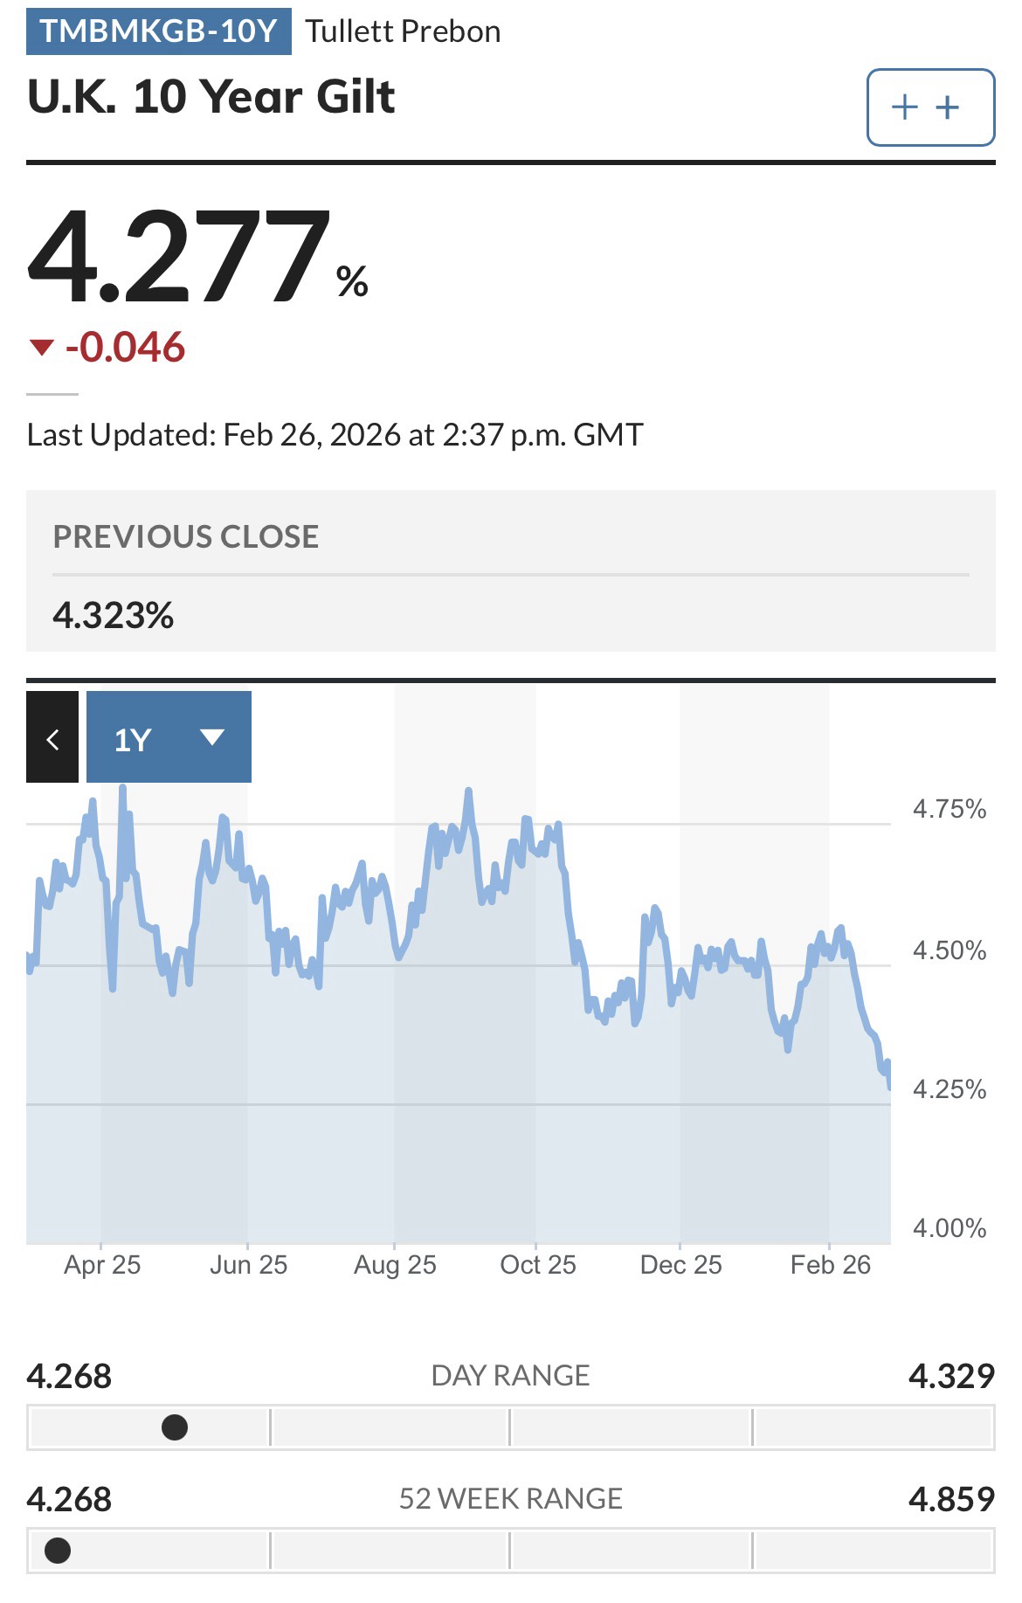Click the day range slider dot
The width and height of the screenshot is (1022, 1603).
pos(175,1427)
